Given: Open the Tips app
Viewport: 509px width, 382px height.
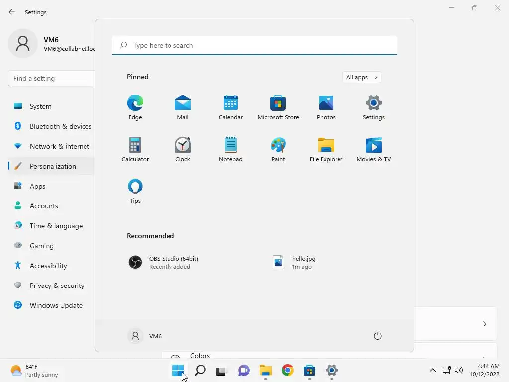Looking at the screenshot, I should [x=135, y=191].
